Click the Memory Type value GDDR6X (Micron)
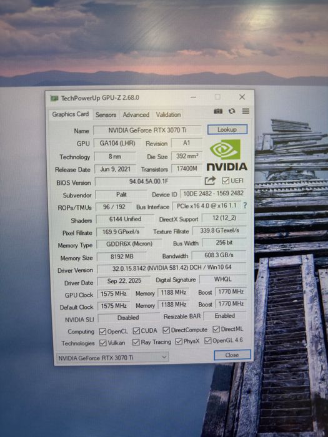Viewport: 328px width, 437px height. click(129, 244)
